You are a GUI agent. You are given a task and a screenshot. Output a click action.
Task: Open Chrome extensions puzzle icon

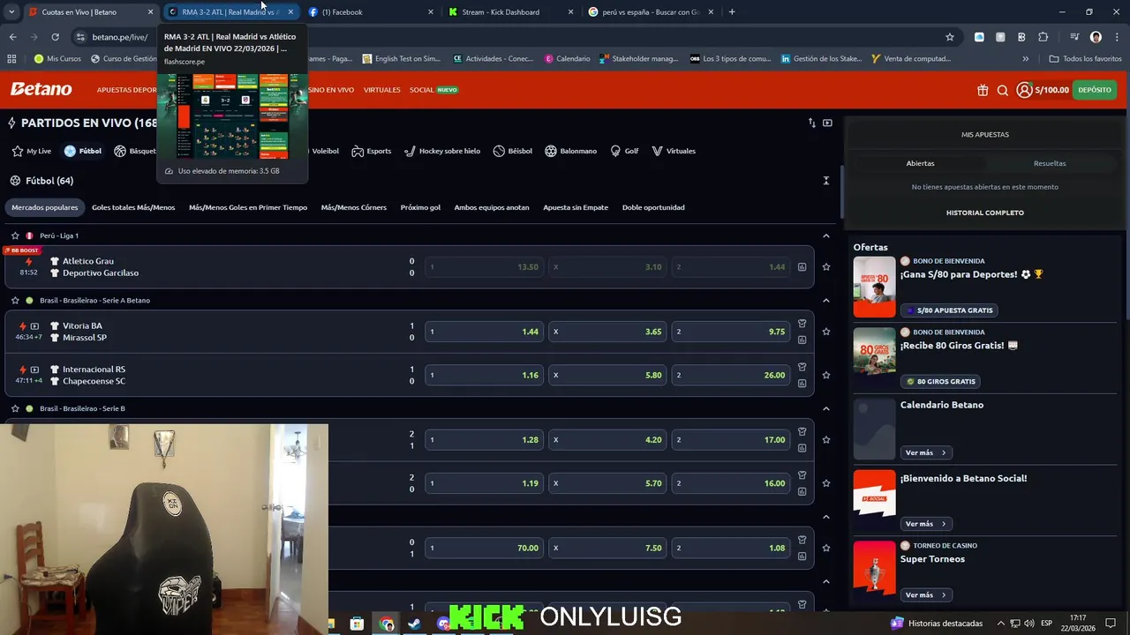[1043, 37]
